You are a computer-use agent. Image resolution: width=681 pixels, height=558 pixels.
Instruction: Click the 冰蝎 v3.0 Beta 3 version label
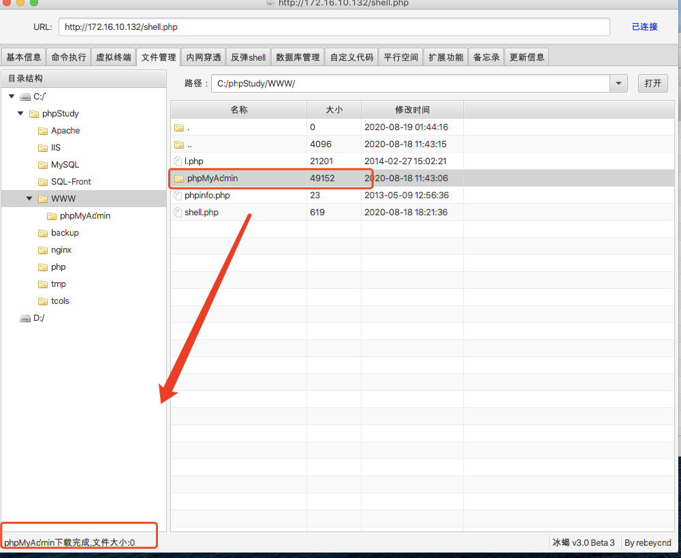coord(584,542)
